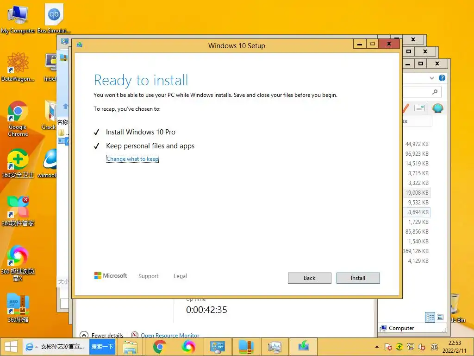Click the 名称 column header in back window

click(62, 122)
